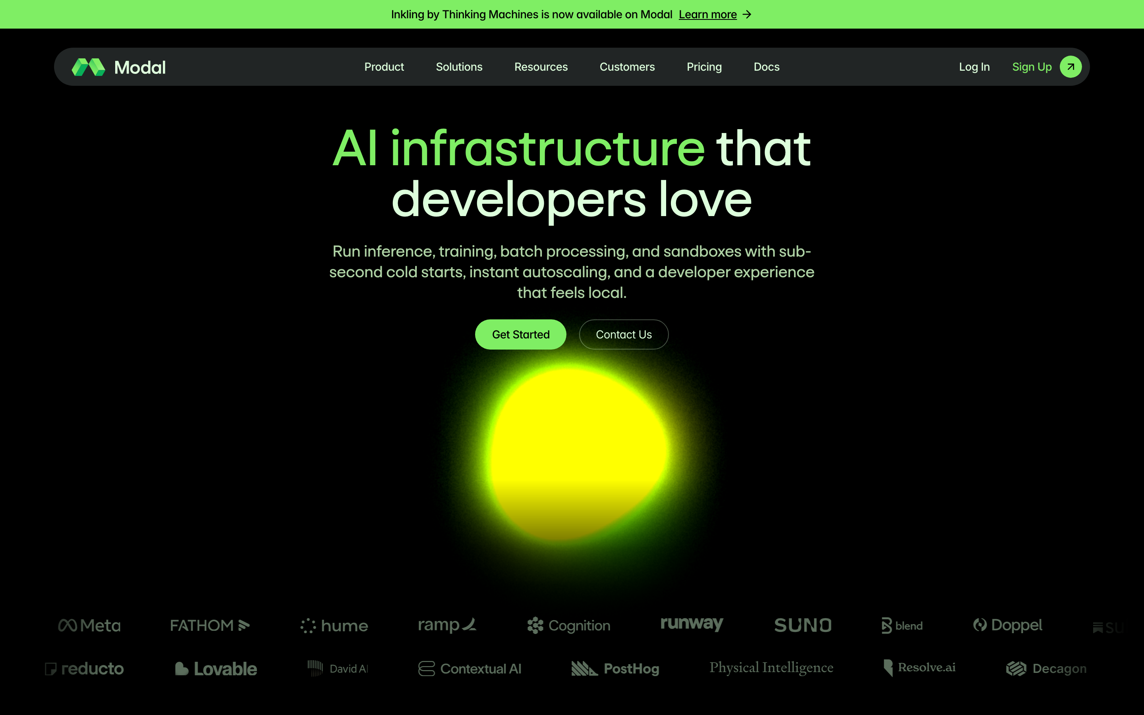This screenshot has height=715, width=1144.
Task: Click the Resolve.ai logo
Action: pos(920,668)
